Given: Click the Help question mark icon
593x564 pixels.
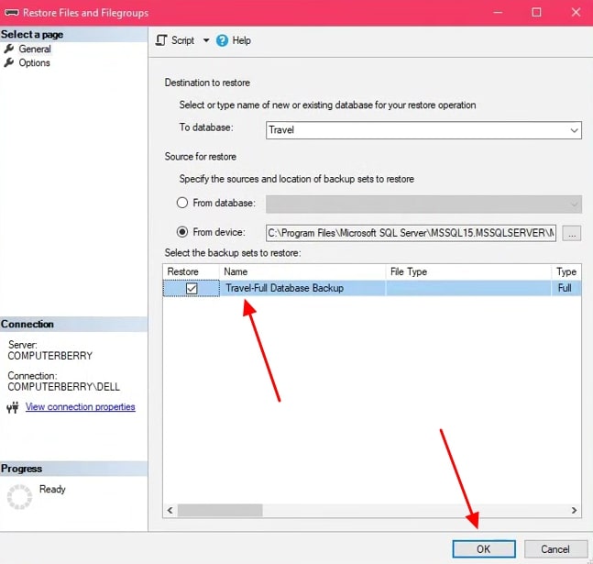Looking at the screenshot, I should coord(222,40).
